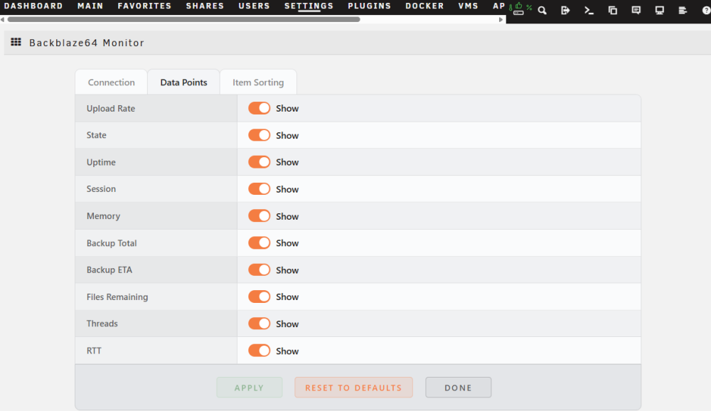Toggle the Files Remaining Show switch

(x=259, y=297)
